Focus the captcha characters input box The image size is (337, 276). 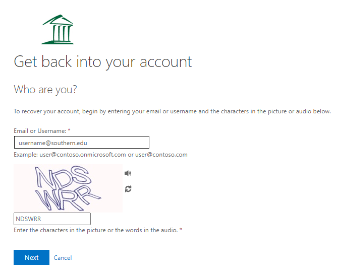tap(52, 219)
